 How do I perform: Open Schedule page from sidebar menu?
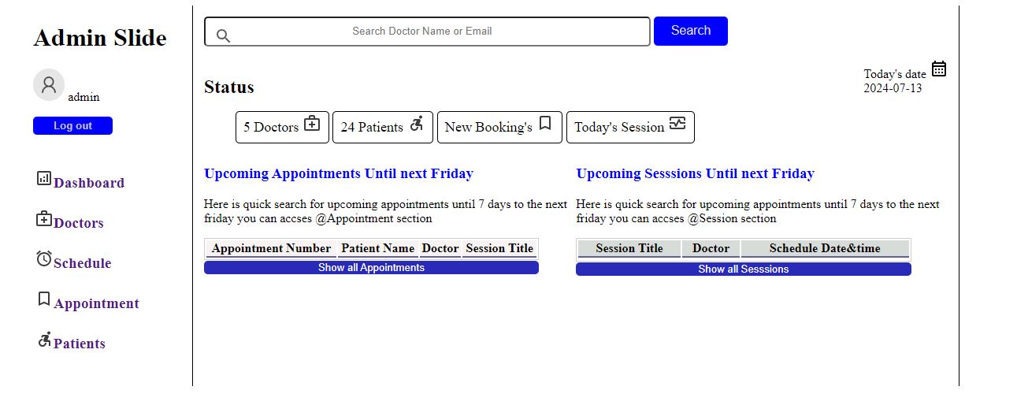pyautogui.click(x=82, y=263)
